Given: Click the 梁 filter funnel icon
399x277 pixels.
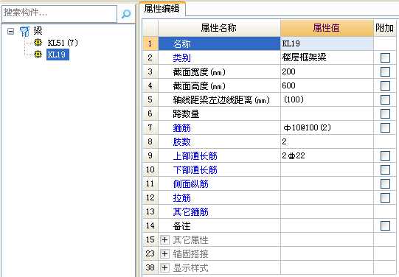Looking at the screenshot, I should 24,32.
